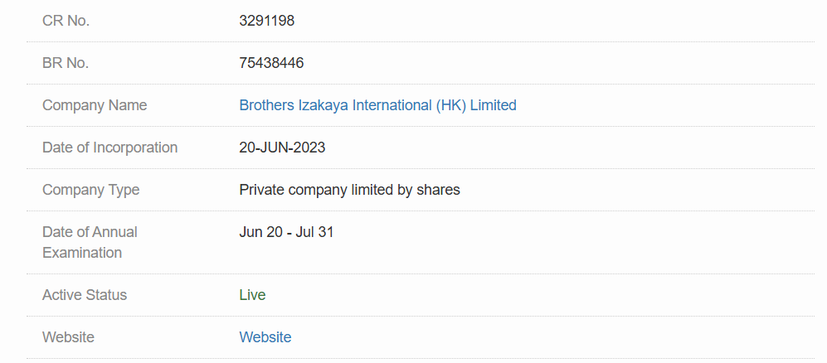Open the Brothers Izakaya International (HK) Limited link
The width and height of the screenshot is (827, 363).
(x=377, y=105)
